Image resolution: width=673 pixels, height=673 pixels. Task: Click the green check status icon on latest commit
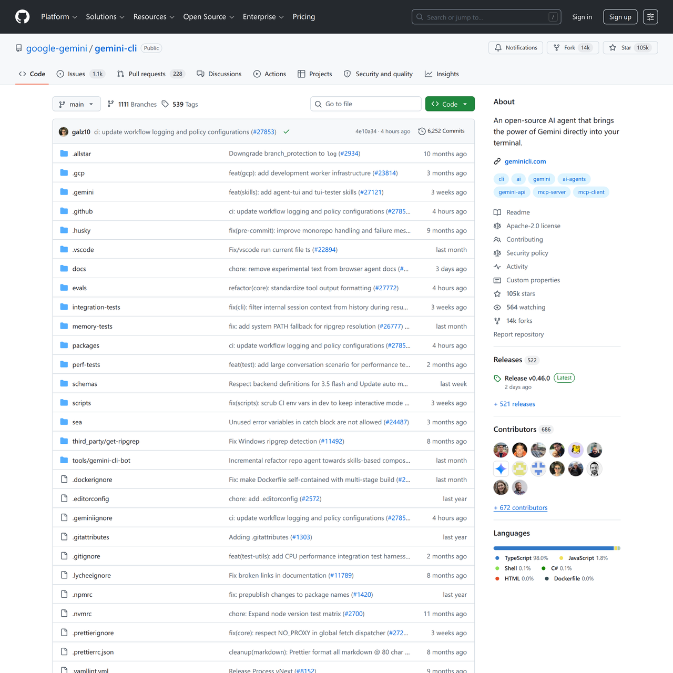tap(287, 131)
